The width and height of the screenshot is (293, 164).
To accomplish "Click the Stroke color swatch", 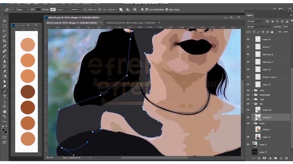I will pos(53,10).
